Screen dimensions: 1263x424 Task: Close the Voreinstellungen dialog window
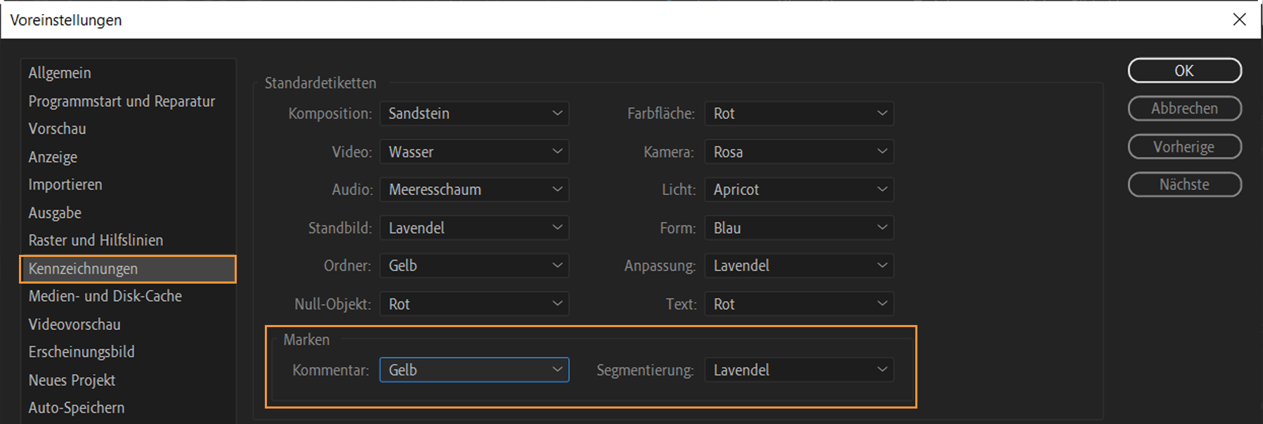(x=1240, y=20)
